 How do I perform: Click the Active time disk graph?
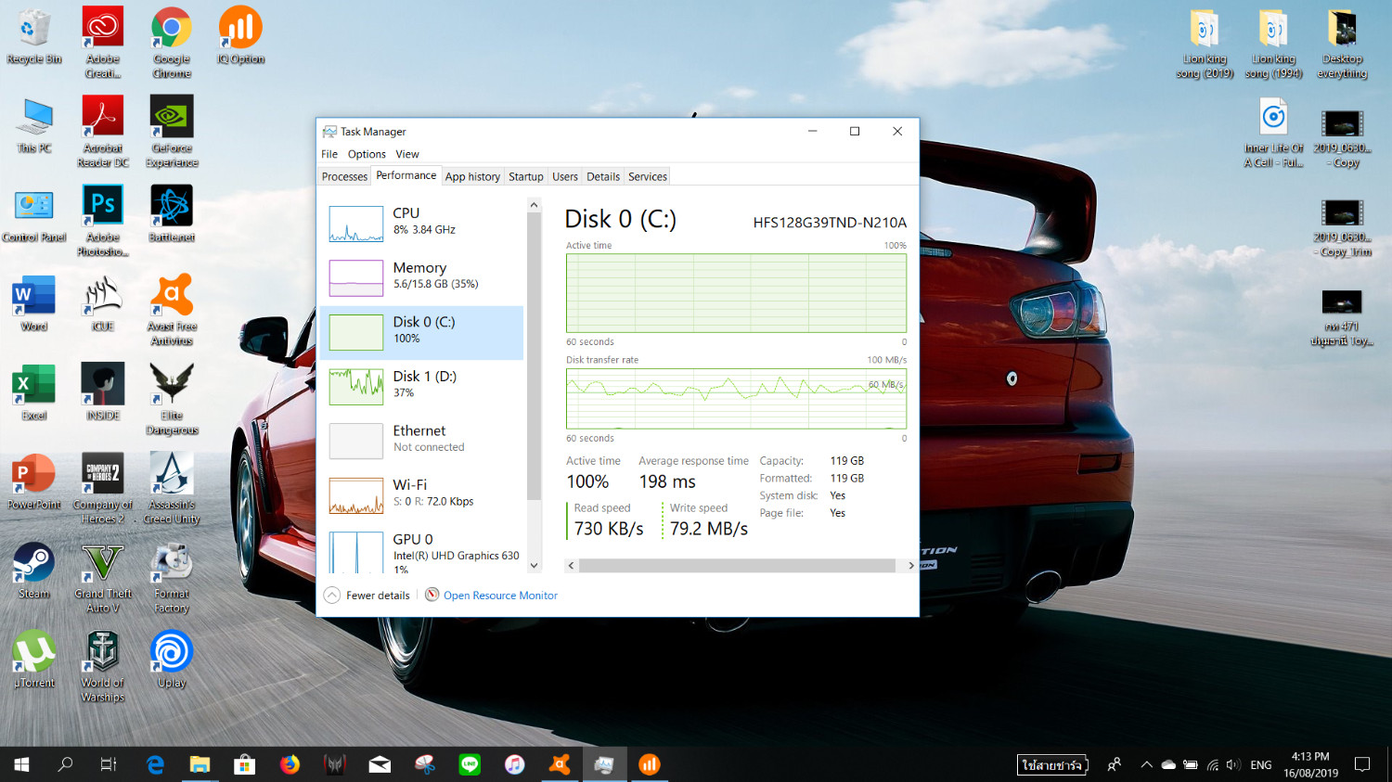(736, 293)
